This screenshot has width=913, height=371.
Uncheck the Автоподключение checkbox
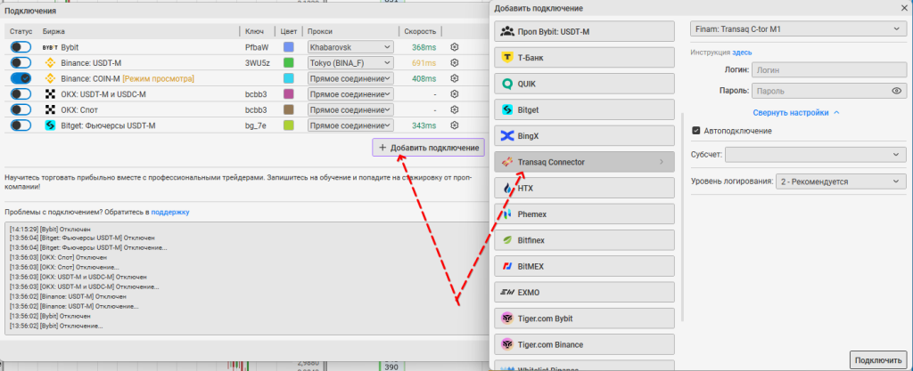point(695,131)
